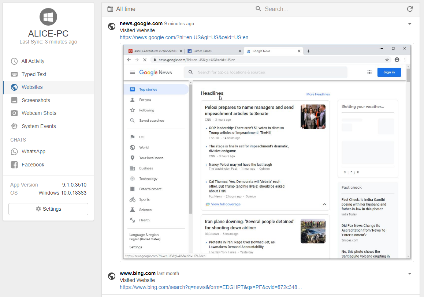
Task: Click the WhatsApp logo icon
Action: tap(14, 151)
